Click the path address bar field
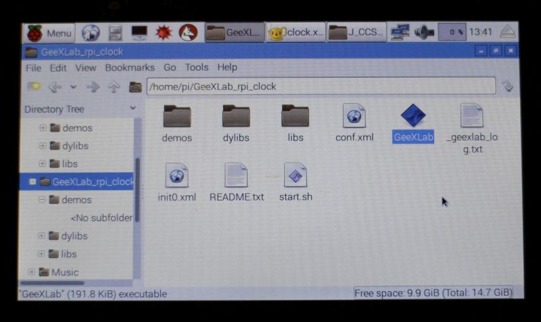This screenshot has width=541, height=322. (321, 86)
